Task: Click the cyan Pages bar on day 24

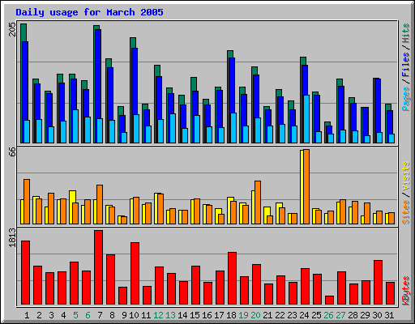Action: click(x=306, y=119)
